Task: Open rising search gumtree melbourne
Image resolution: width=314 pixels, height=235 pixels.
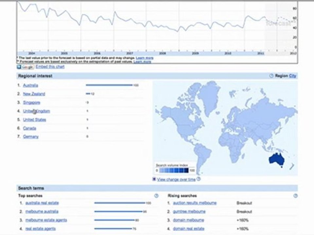Action: tap(189, 211)
